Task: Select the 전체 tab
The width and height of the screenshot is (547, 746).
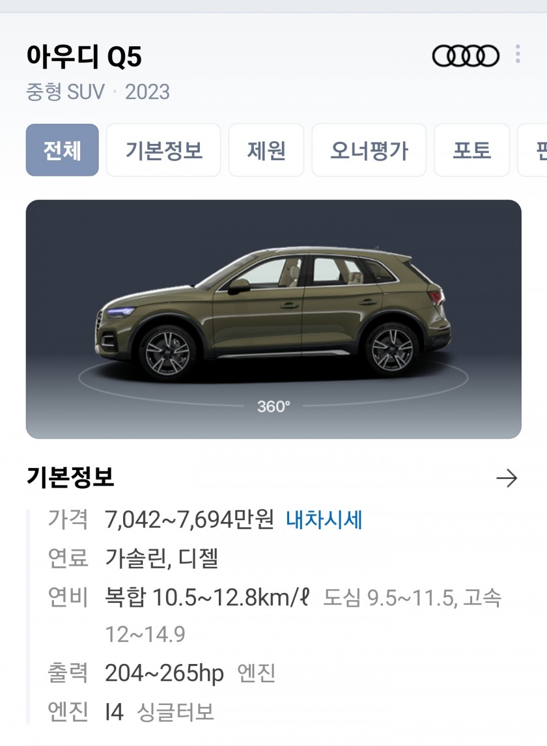Action: [x=63, y=150]
